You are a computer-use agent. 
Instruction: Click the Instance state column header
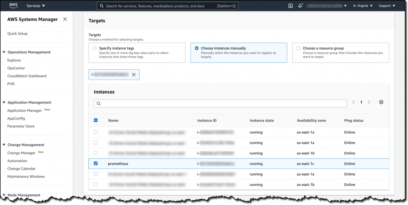pyautogui.click(x=262, y=120)
